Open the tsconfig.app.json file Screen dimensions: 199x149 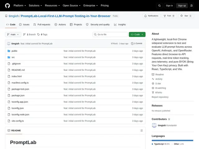(x=20, y=102)
